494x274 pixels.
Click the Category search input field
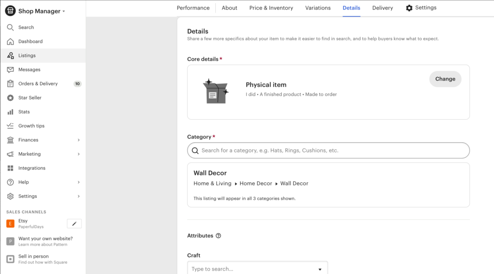(328, 151)
